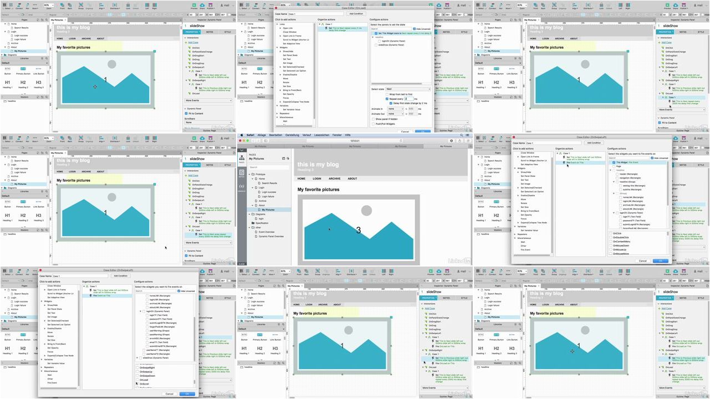Collapse the other folder in Safari sidebar
710x399 pixels.
tap(249, 227)
